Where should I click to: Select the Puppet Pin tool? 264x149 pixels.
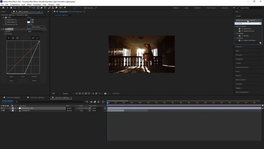coord(65,8)
